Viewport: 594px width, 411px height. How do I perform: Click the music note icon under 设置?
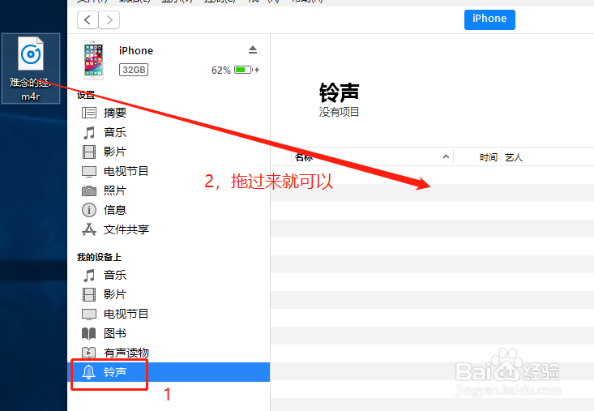pos(89,133)
